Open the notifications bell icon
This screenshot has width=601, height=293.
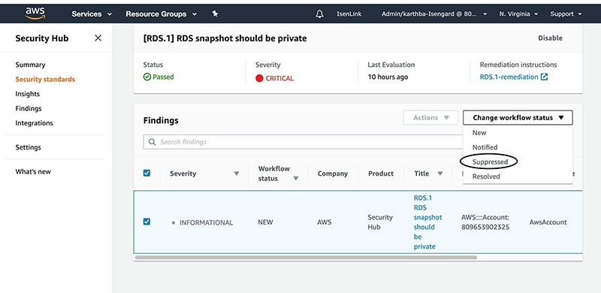pyautogui.click(x=319, y=14)
